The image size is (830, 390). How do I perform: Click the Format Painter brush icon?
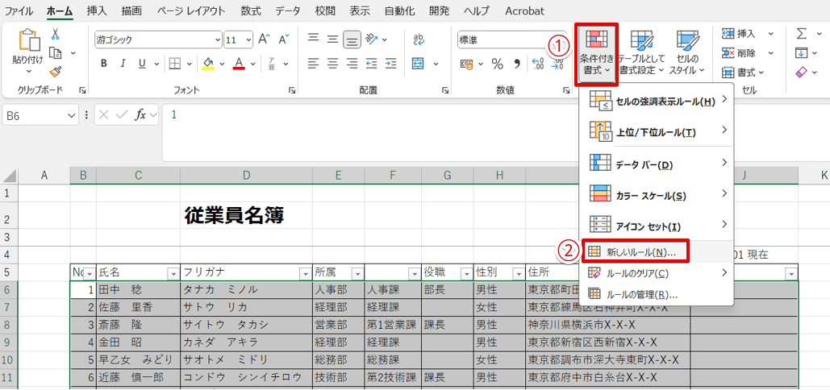(55, 72)
